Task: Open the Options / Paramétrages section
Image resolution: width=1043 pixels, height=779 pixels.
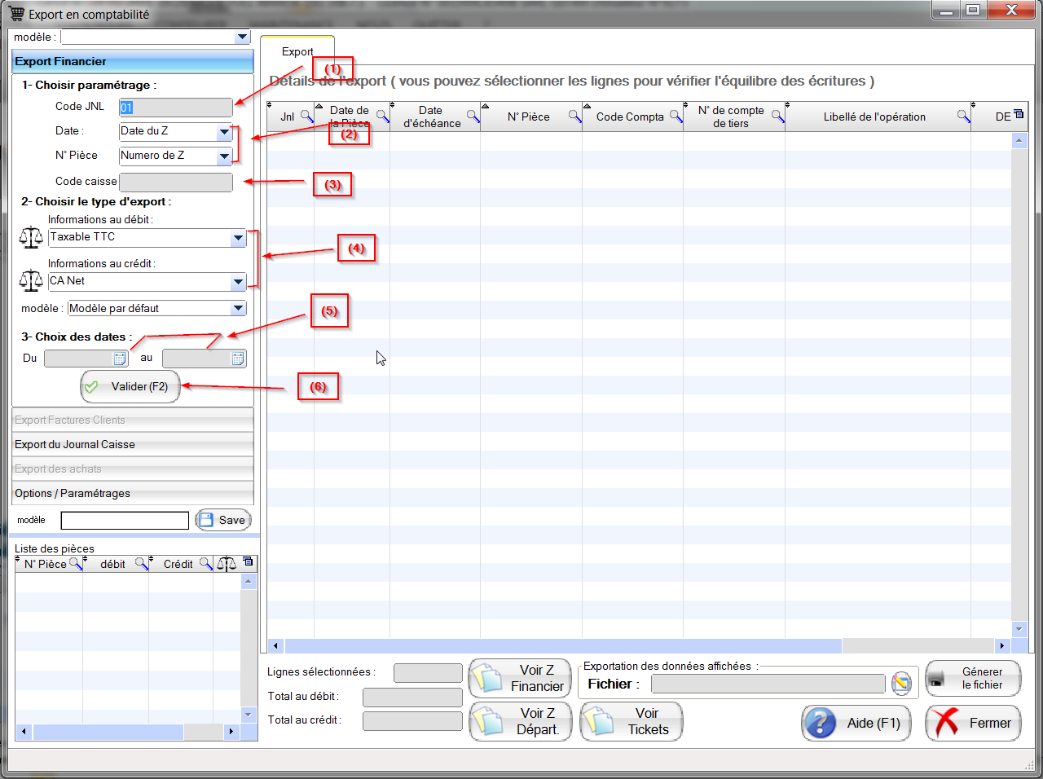Action: tap(133, 493)
